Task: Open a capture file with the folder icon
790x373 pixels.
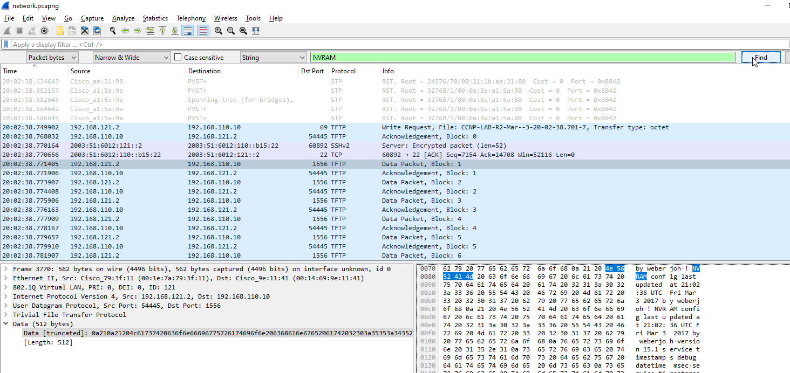Action: [60, 31]
